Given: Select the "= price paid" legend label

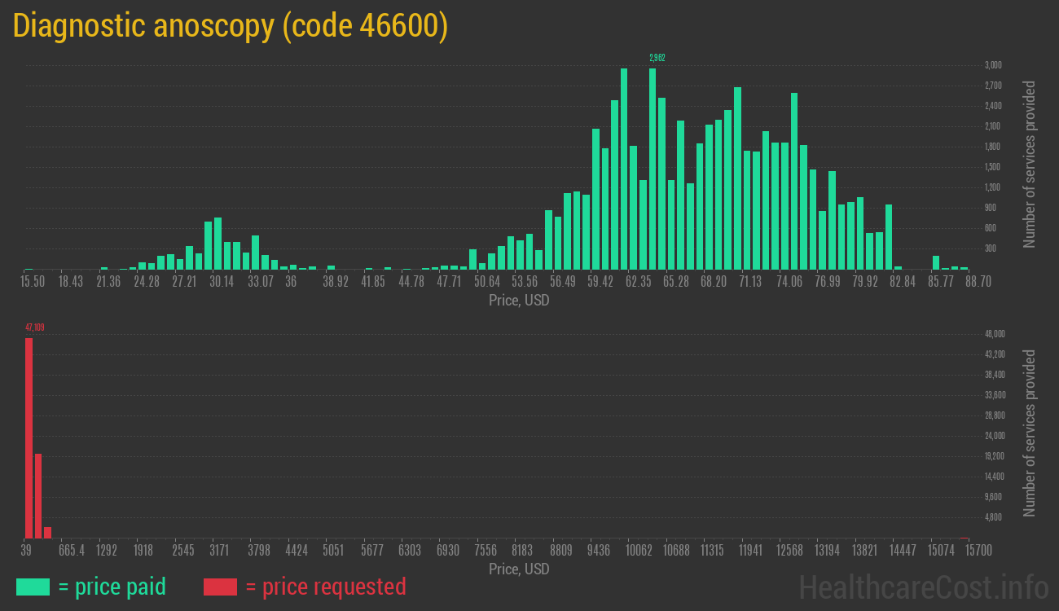Looking at the screenshot, I should coord(112,587).
